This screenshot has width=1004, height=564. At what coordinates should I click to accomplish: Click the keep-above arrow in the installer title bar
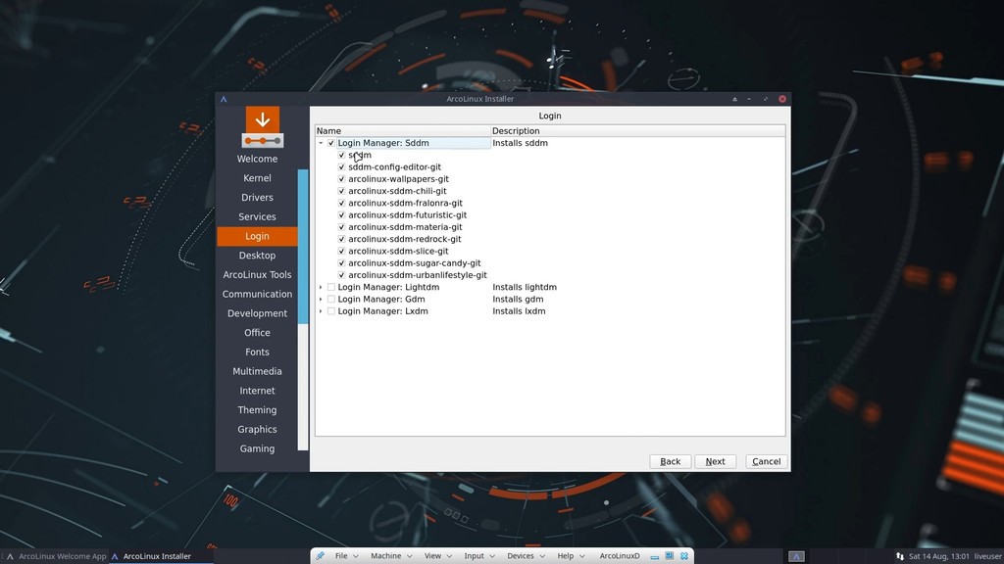734,99
